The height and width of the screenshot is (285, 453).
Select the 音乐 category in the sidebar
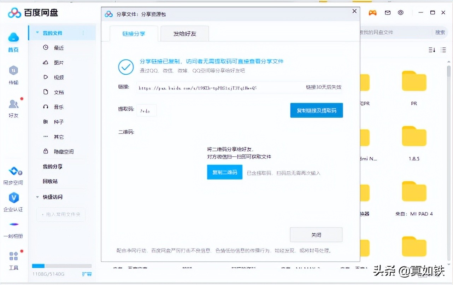click(58, 107)
